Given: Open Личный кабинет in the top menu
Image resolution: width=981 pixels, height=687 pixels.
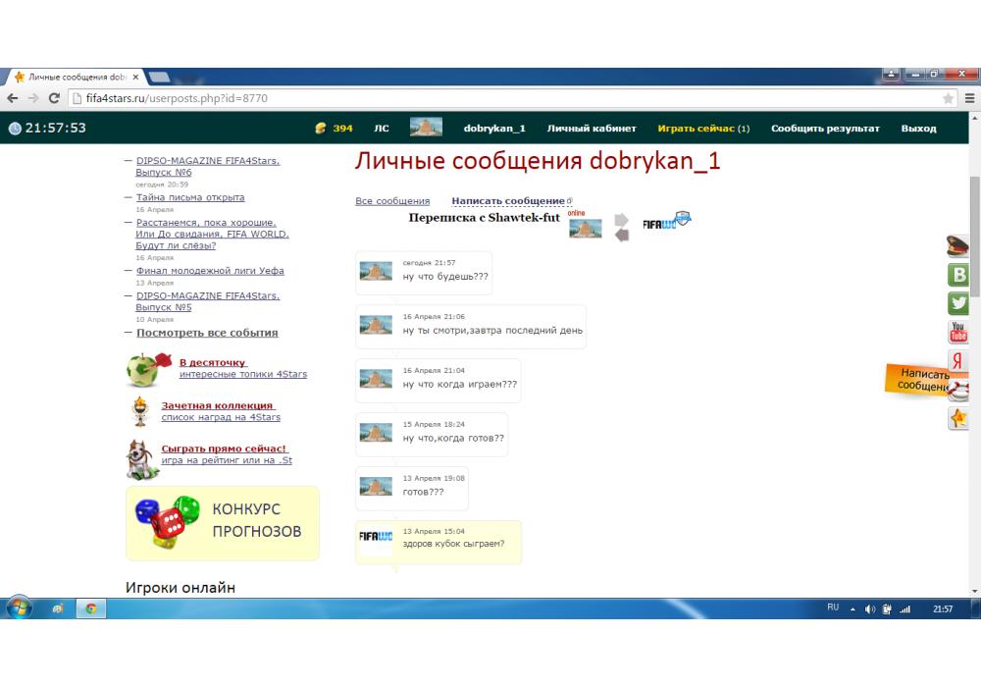Looking at the screenshot, I should point(592,129).
